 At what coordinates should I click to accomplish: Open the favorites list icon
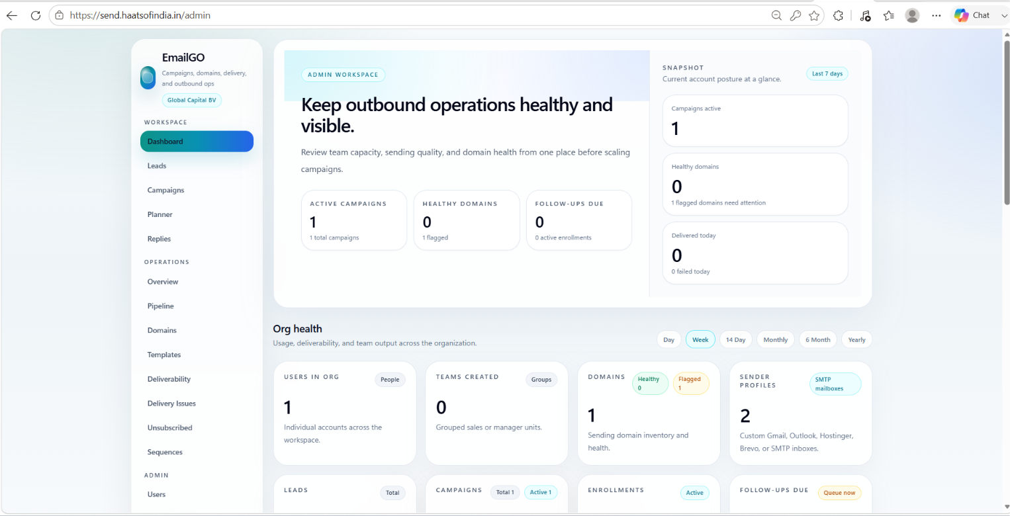coord(889,15)
